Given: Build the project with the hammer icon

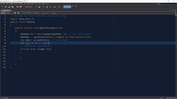Looking at the screenshot, I should (x=43, y=7).
